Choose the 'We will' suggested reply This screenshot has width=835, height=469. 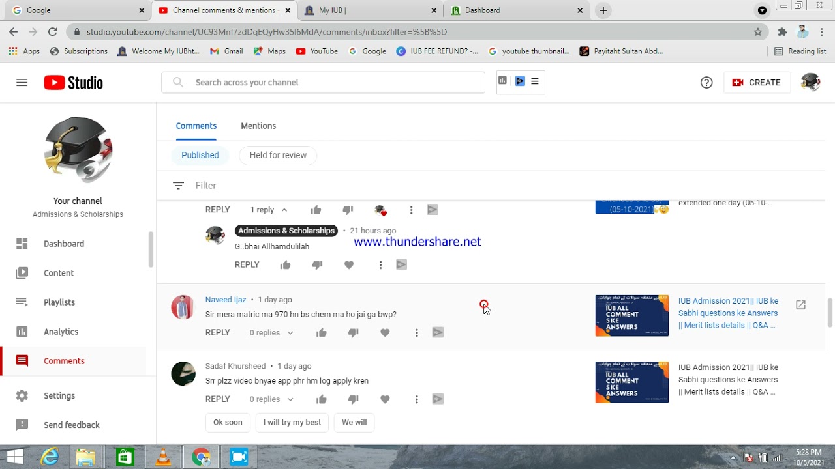(x=354, y=422)
